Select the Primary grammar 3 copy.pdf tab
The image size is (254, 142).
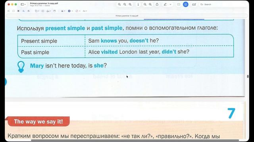127,16
